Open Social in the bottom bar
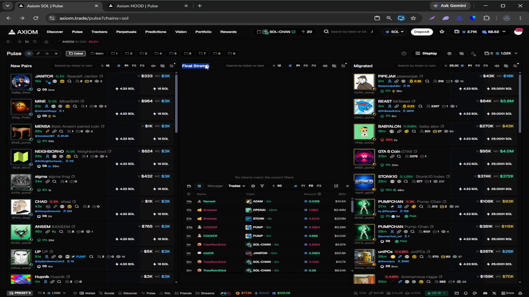The image size is (529, 297). (106, 293)
